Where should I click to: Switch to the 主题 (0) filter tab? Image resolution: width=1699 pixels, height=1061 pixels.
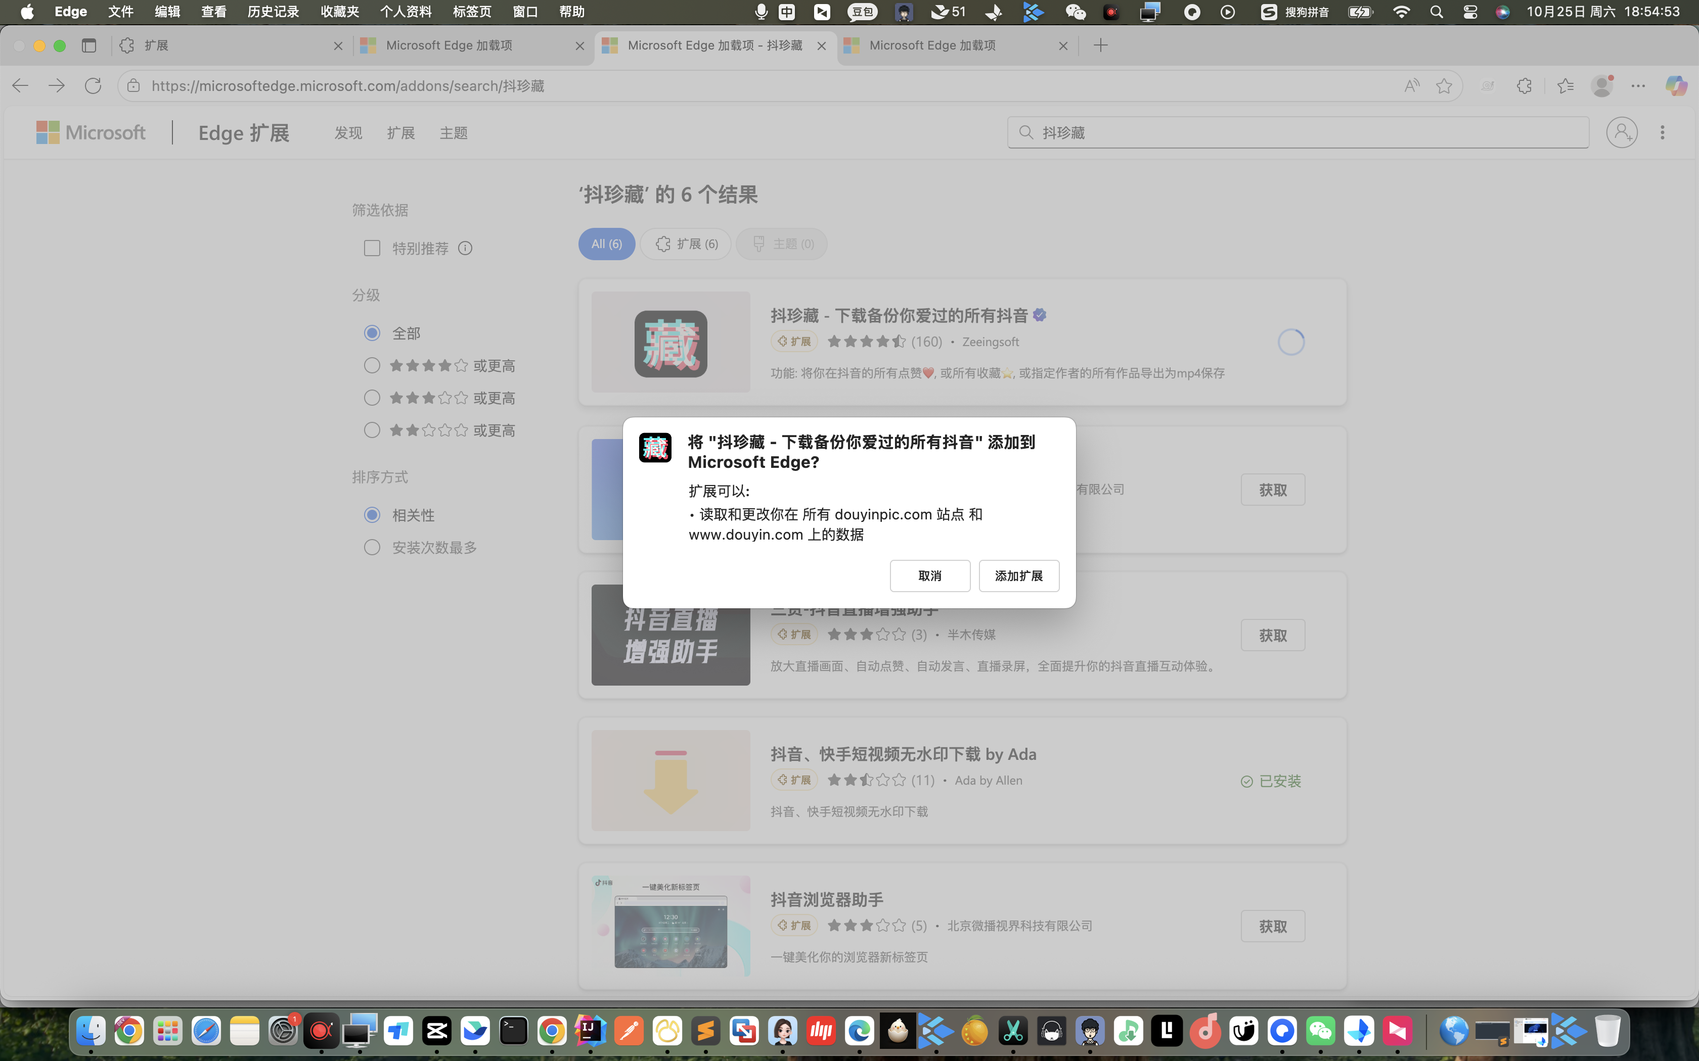coord(781,244)
